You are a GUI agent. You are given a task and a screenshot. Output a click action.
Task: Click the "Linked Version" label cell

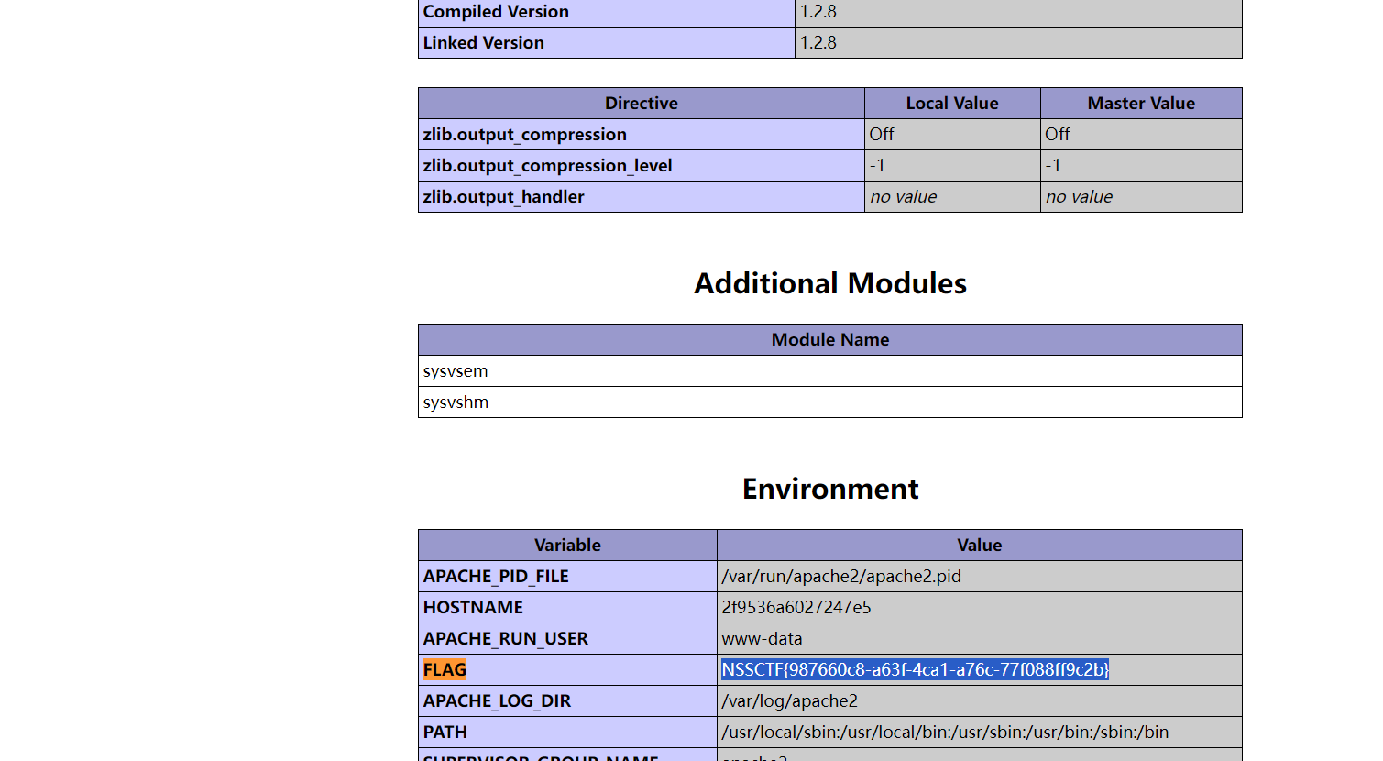point(483,43)
